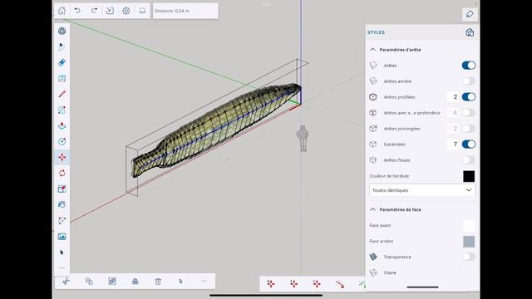
Task: Select the black arrow pointer tool
Action: [62, 252]
